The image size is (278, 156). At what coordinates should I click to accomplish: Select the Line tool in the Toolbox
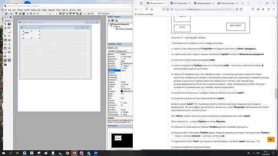pos(9,56)
